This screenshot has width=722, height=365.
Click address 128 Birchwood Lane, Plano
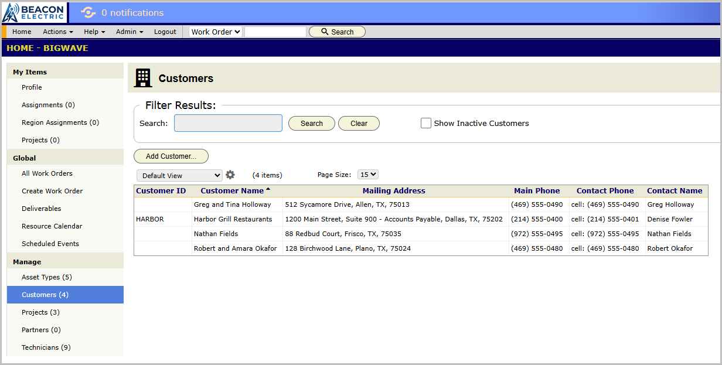point(348,248)
